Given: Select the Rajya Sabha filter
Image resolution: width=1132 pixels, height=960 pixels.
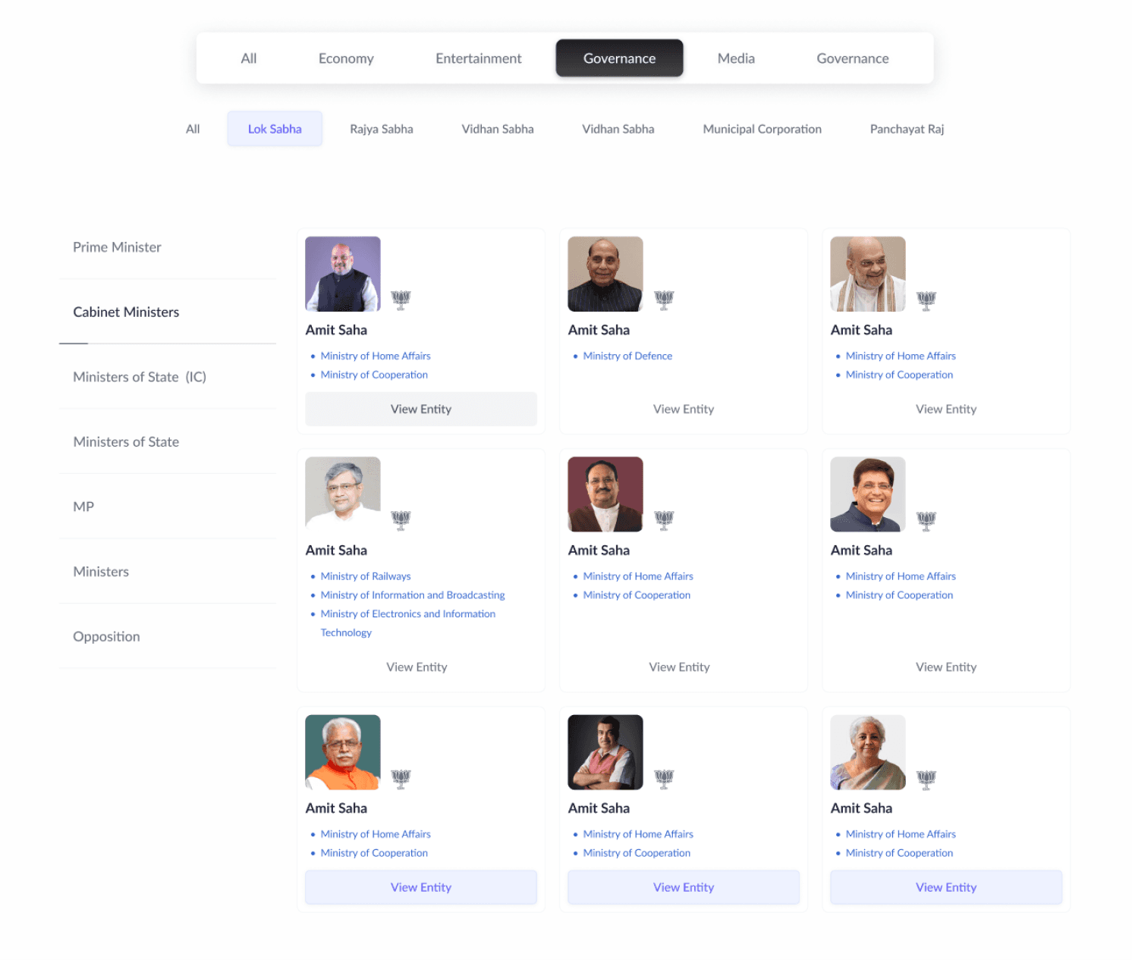Looking at the screenshot, I should click(381, 129).
